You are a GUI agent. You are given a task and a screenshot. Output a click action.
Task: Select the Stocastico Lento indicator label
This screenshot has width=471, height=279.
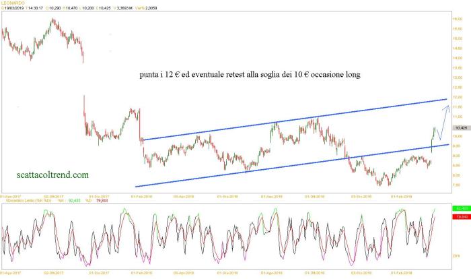(x=28, y=200)
